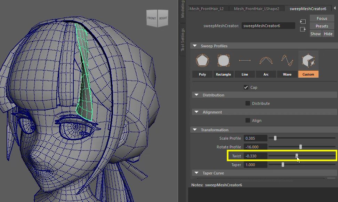The width and height of the screenshot is (338, 202).
Task: Collapse the Sweep Profiles section
Action: pos(194,46)
